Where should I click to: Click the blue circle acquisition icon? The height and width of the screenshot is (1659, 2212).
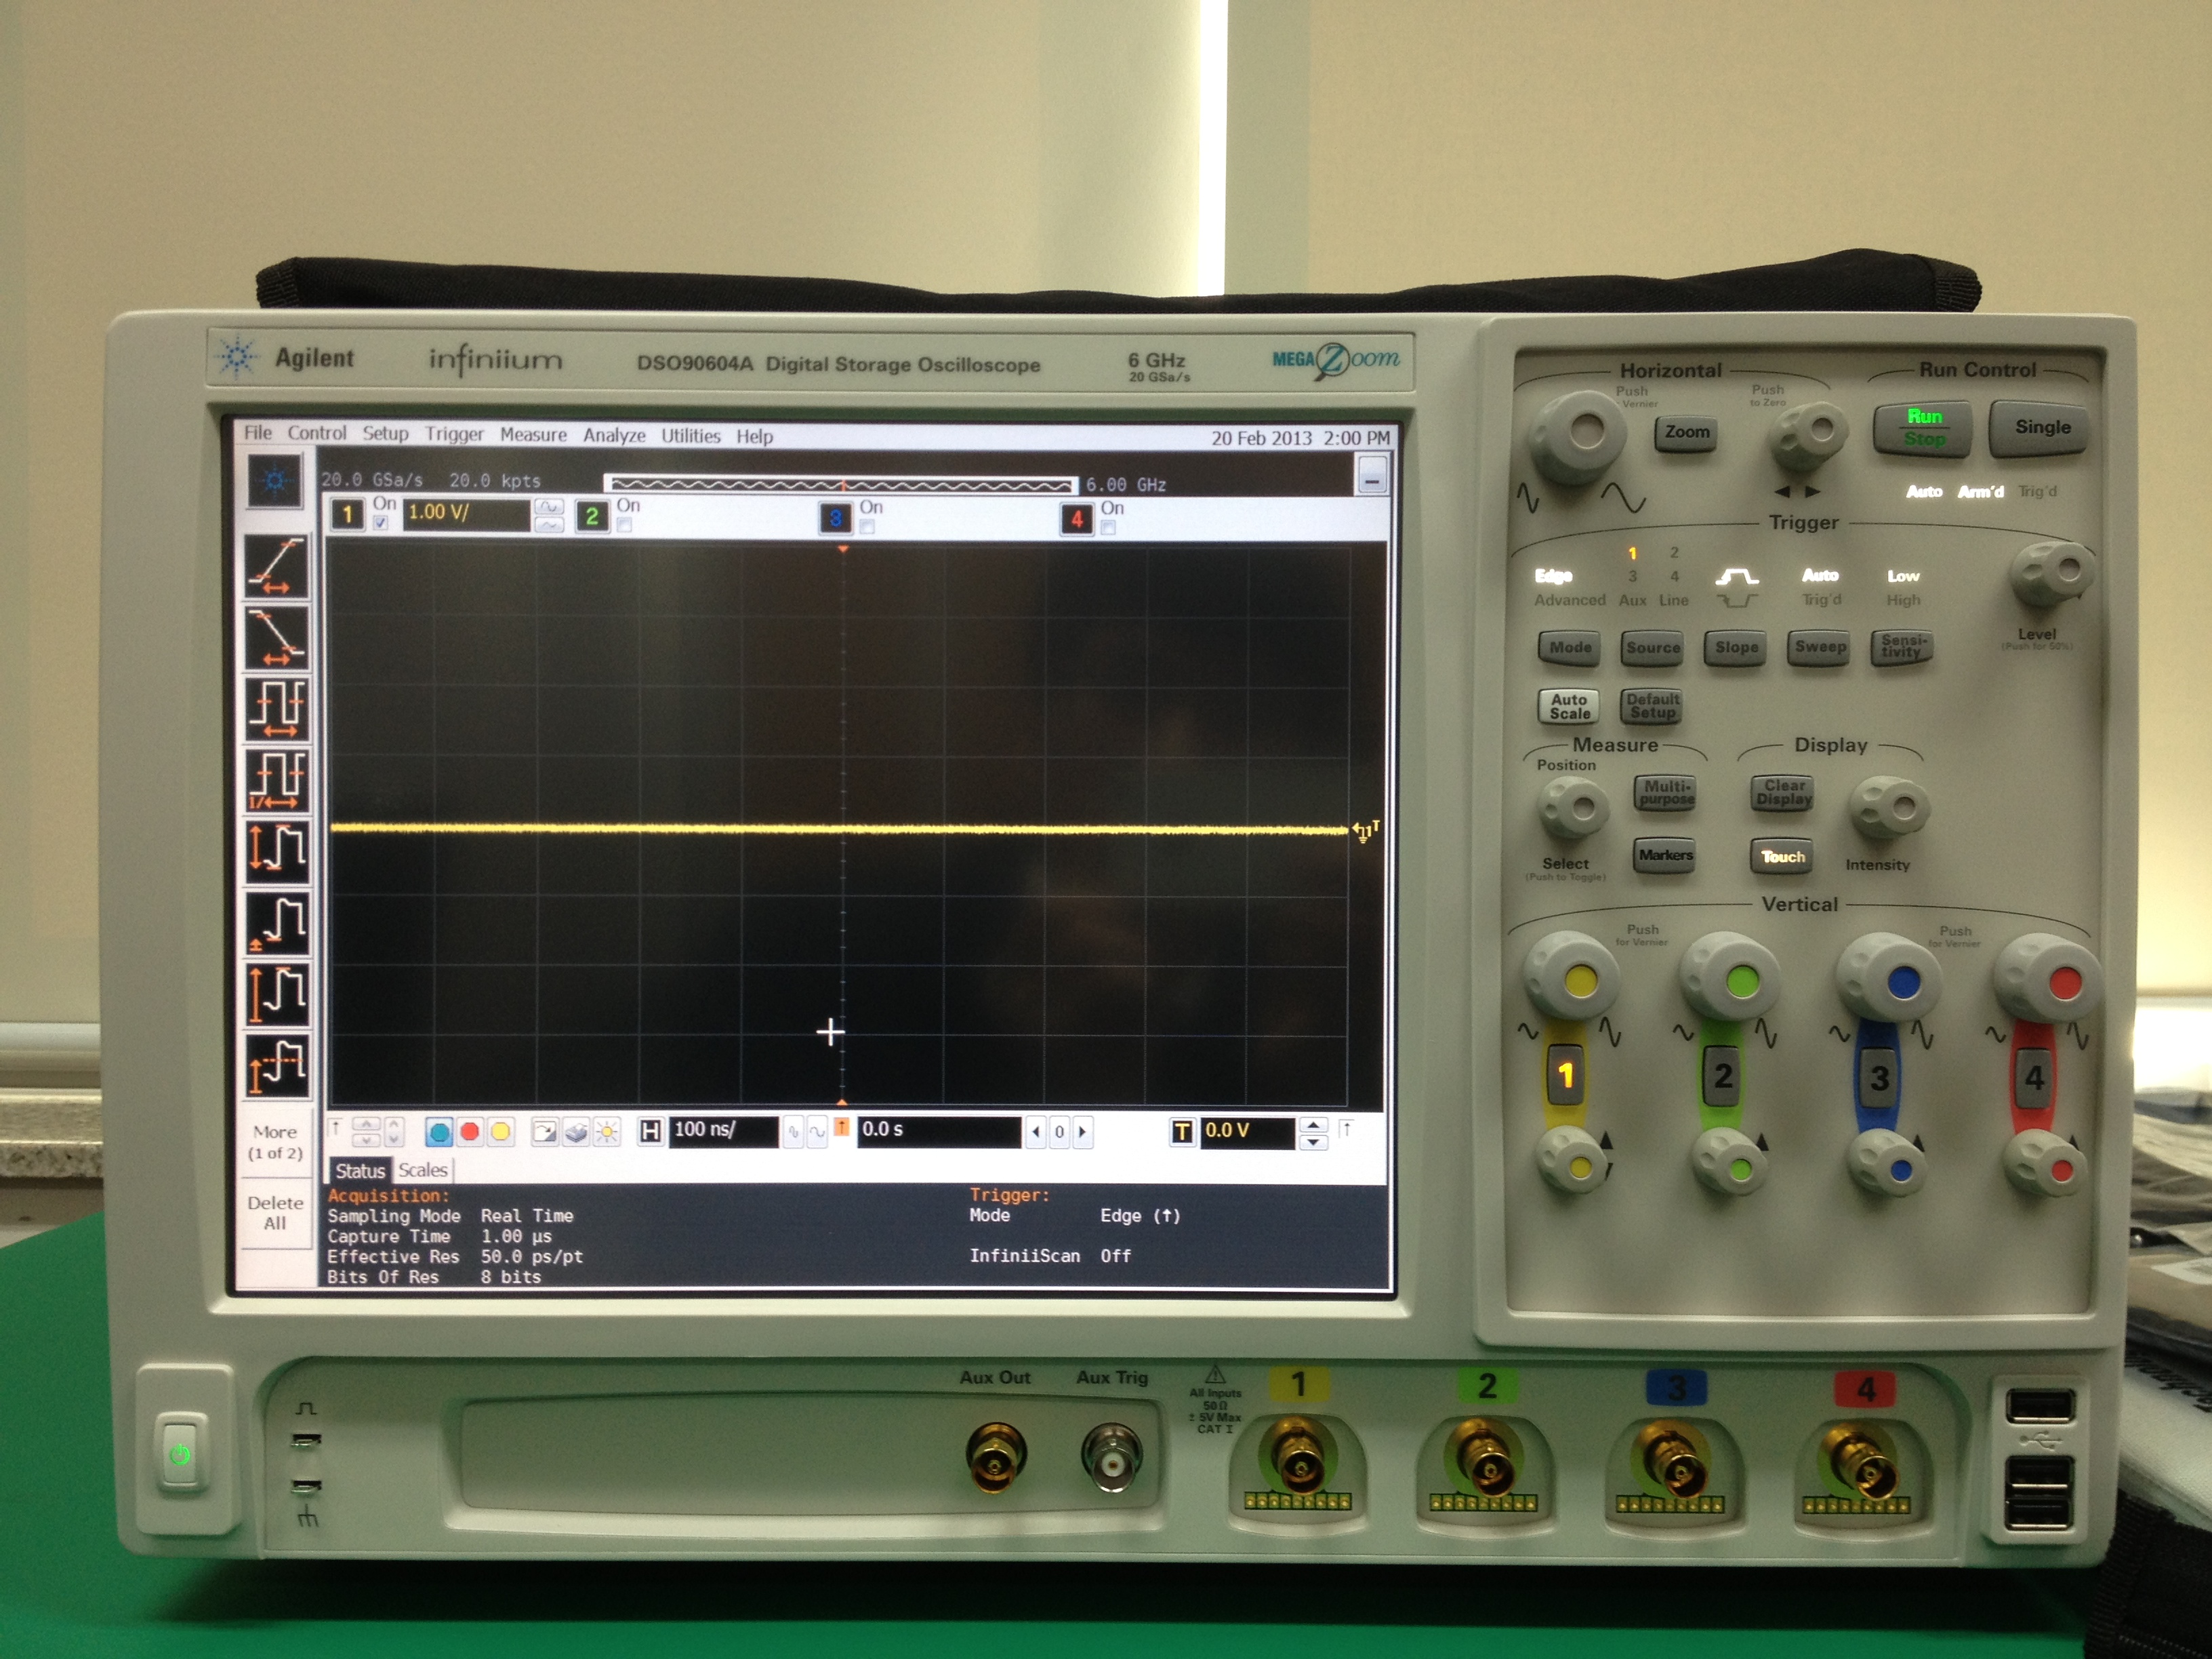click(438, 1132)
